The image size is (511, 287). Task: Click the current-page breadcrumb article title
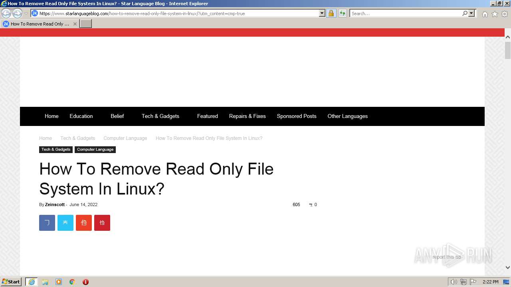coord(209,138)
